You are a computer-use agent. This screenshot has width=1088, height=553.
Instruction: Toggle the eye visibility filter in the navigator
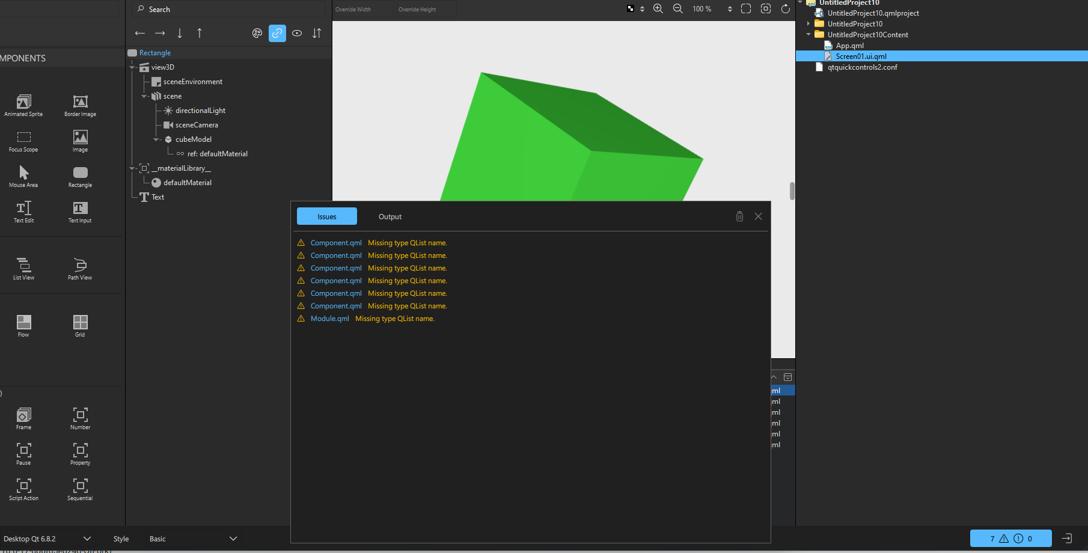point(297,33)
